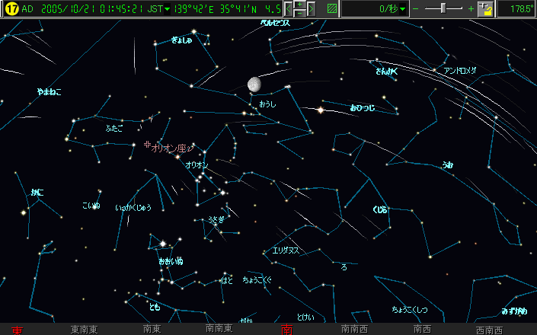Click the Moon in the sky

[255, 85]
